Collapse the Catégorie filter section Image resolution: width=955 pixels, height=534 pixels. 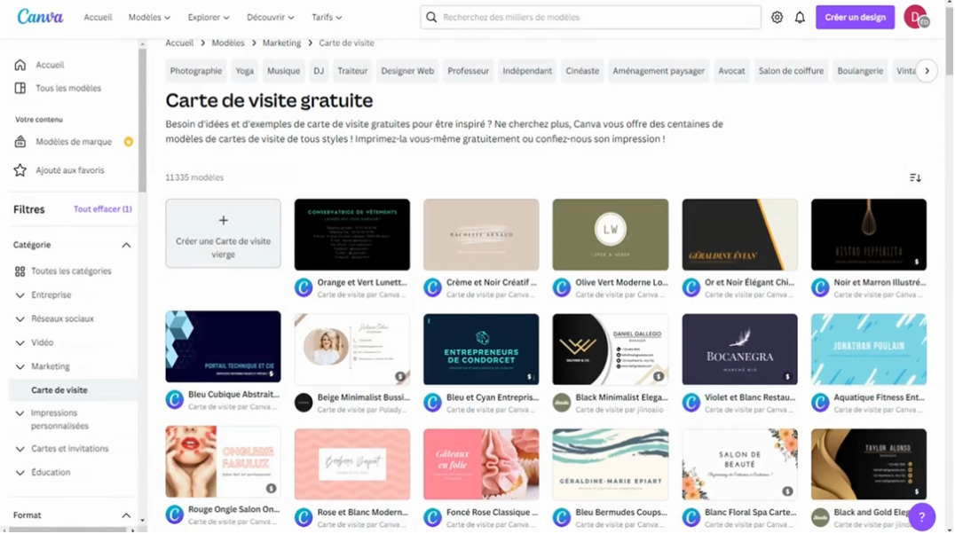tap(126, 245)
